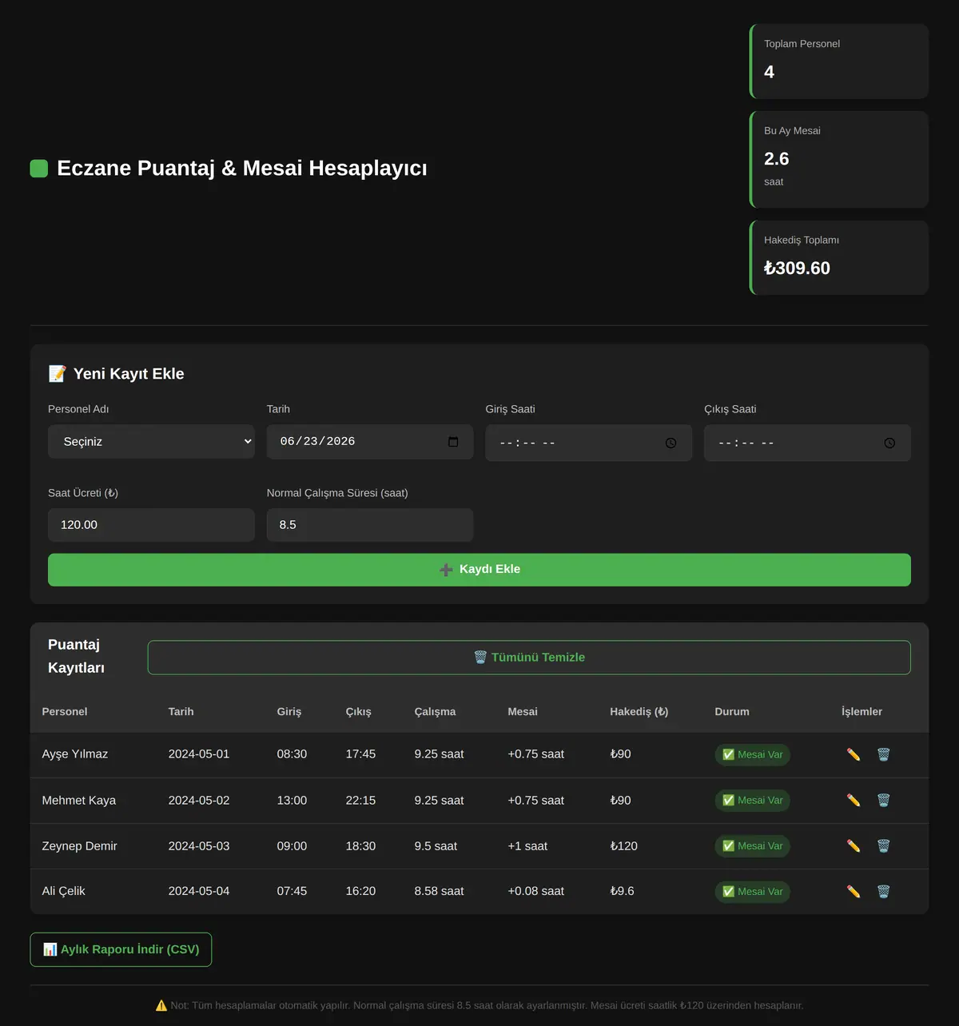Focus the Saat Ücreti input field
Screen dimensions: 959x1026
tap(151, 525)
